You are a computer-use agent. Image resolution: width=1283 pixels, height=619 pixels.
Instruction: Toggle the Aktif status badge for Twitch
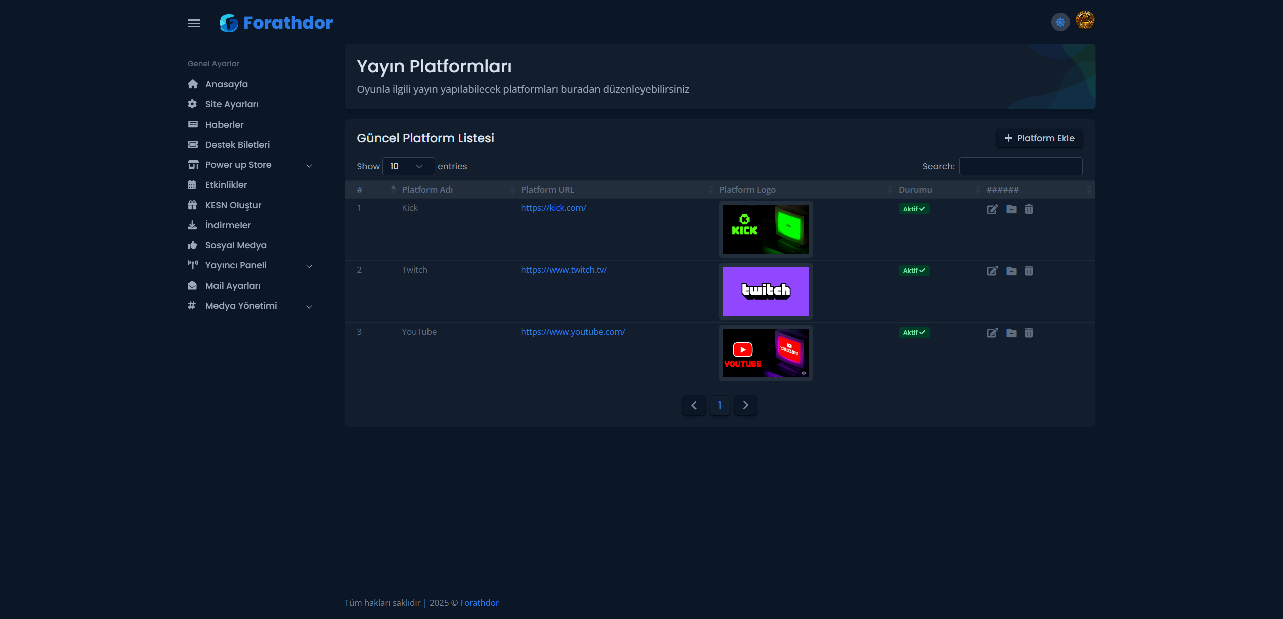[x=914, y=271]
